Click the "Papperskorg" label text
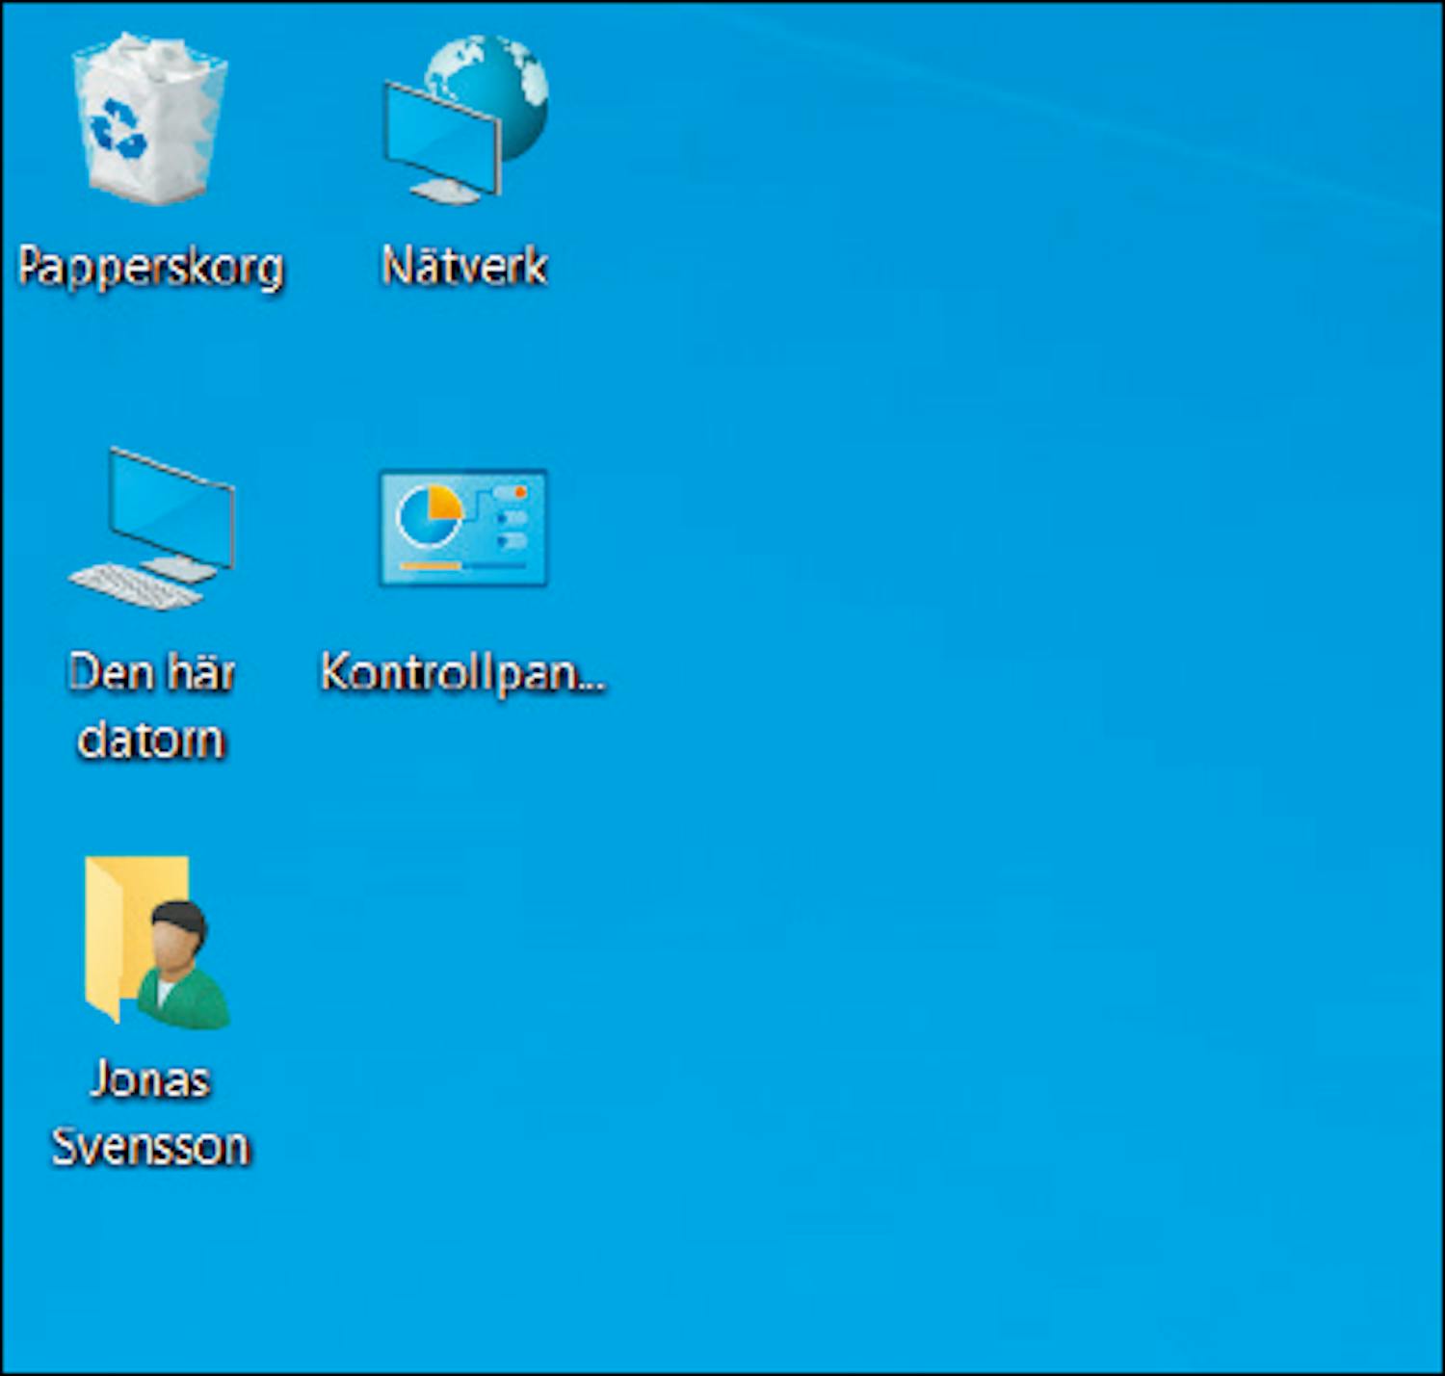The width and height of the screenshot is (1445, 1376). tap(151, 268)
